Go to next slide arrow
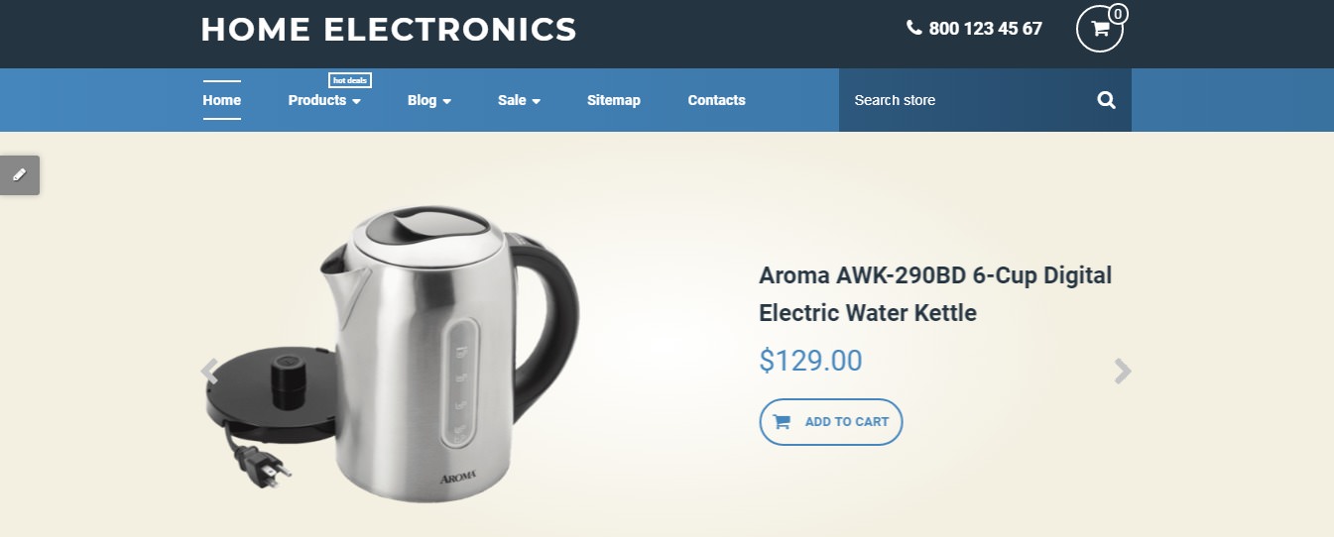Screen dimensions: 1334x537 point(1122,372)
